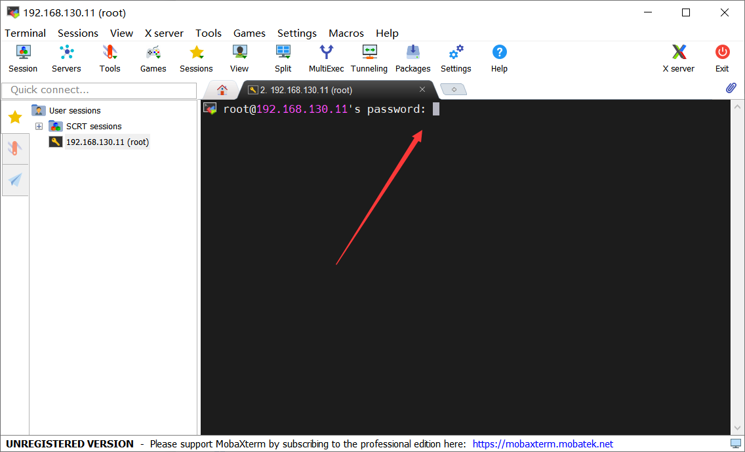Click the Quick connect input field

[x=99, y=91]
